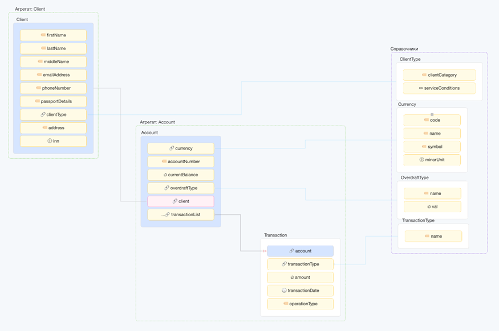Select the serviceConditions attribute in ClientType

click(439, 88)
